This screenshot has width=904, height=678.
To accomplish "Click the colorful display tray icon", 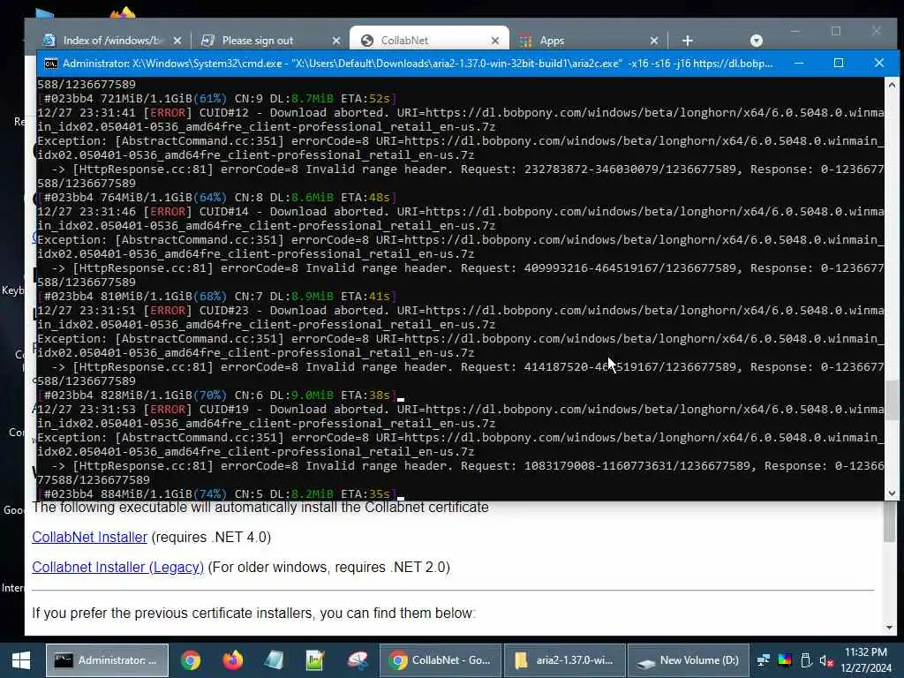I will tap(785, 660).
